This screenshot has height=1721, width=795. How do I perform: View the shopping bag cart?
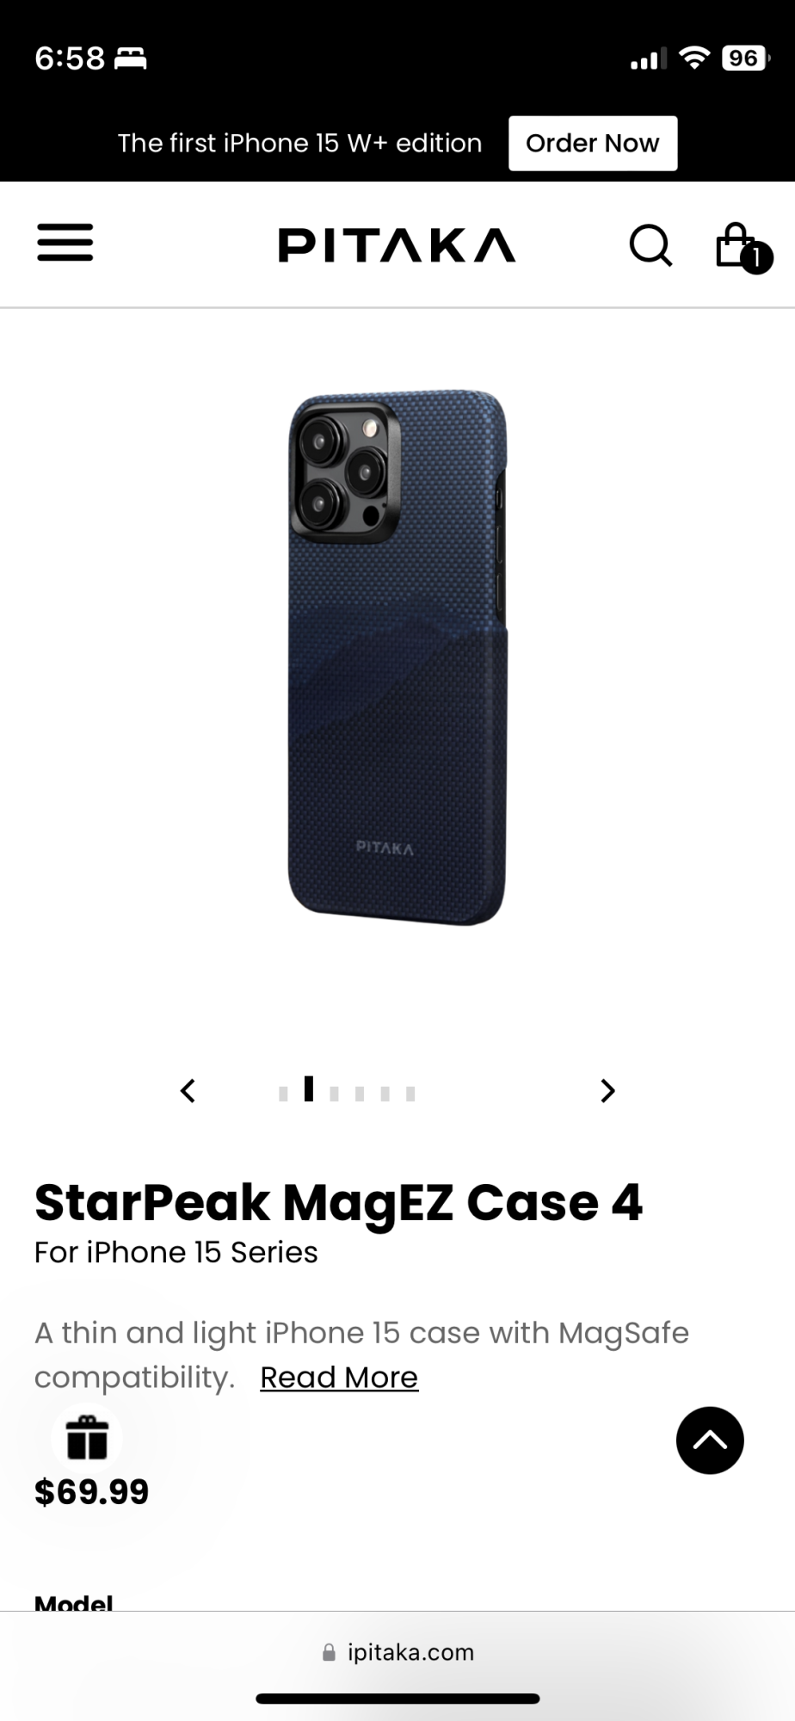pyautogui.click(x=743, y=247)
